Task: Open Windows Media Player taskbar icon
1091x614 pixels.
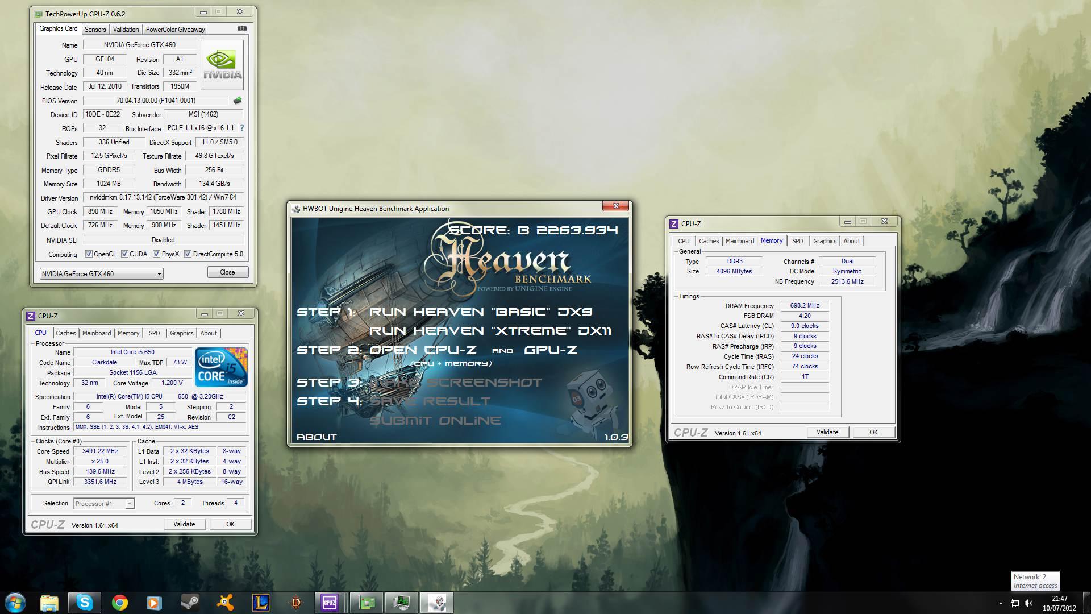Action: pyautogui.click(x=155, y=602)
